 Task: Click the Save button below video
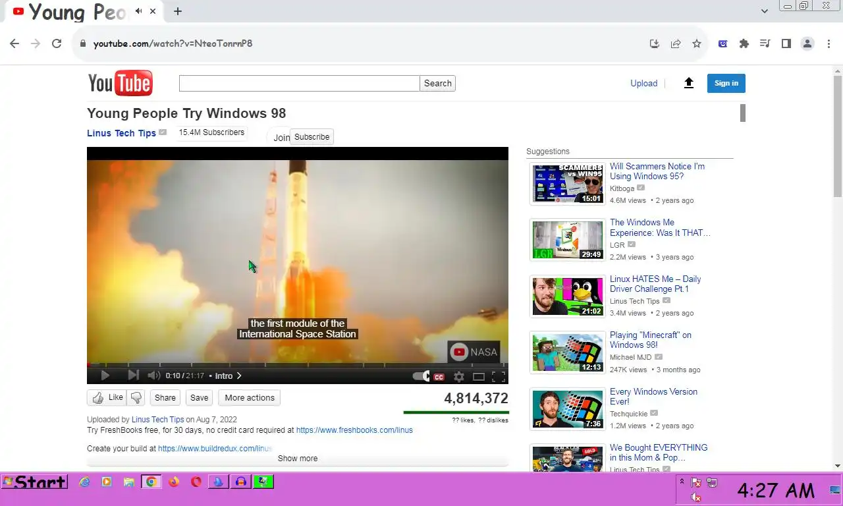click(199, 397)
